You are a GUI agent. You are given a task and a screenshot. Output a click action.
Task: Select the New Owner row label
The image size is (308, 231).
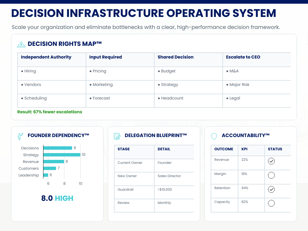[134, 179]
